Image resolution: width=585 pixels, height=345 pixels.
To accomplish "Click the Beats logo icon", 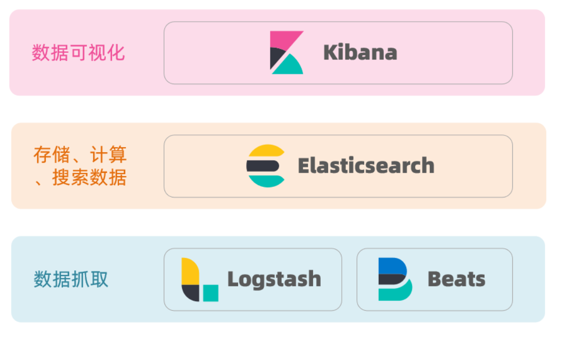I will click(x=395, y=279).
